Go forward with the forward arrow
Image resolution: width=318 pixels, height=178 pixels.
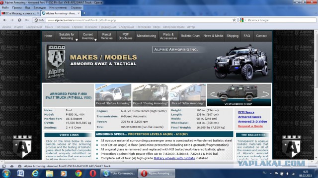12,20
